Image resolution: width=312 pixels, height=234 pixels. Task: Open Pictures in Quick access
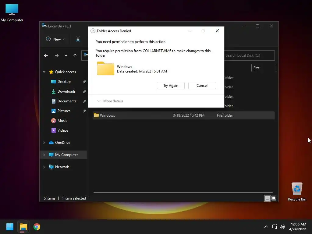61,111
